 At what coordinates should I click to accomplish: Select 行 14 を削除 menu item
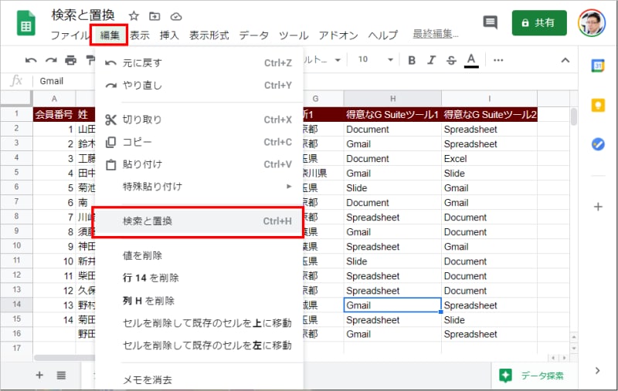click(x=199, y=278)
